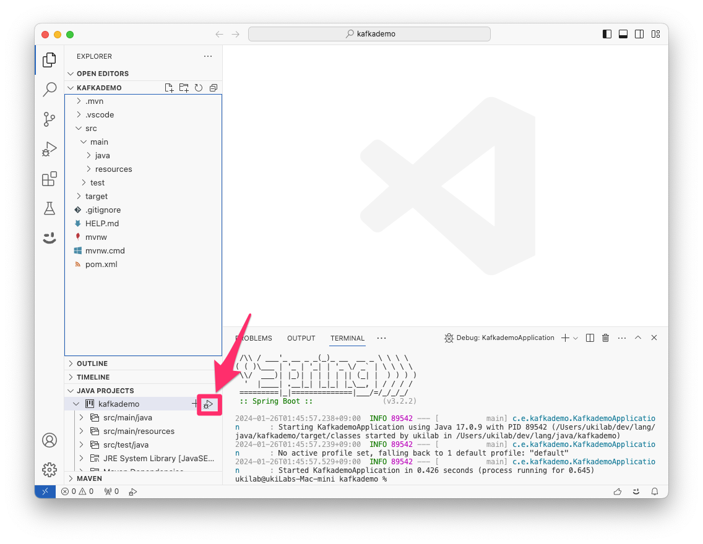
Task: Open the Testing flask view
Action: pos(50,208)
